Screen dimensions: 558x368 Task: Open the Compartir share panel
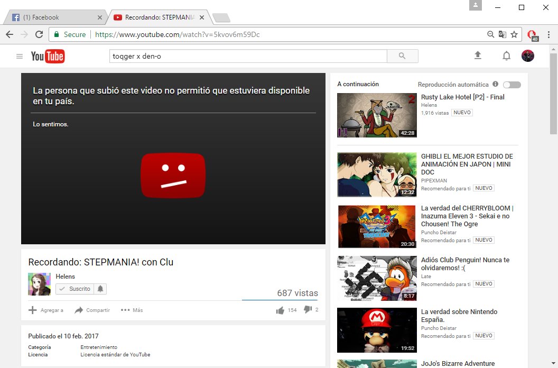point(92,310)
